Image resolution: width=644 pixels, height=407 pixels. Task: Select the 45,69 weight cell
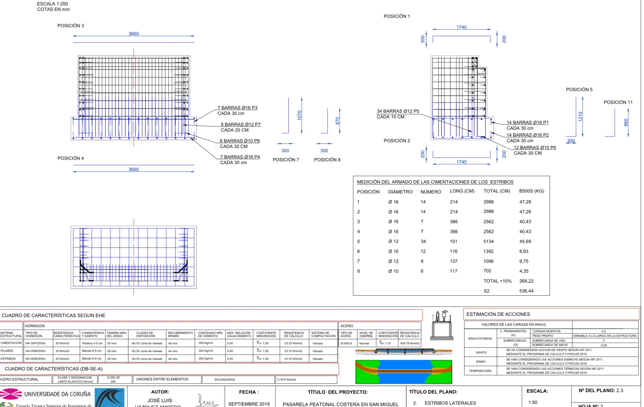coord(525,241)
